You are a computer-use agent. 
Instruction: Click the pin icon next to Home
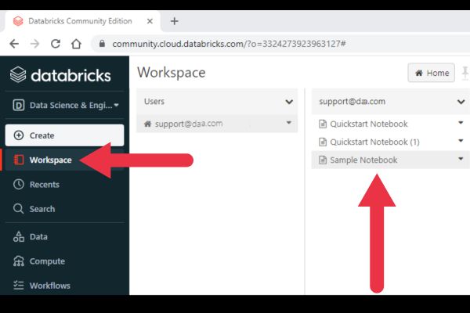coord(465,73)
